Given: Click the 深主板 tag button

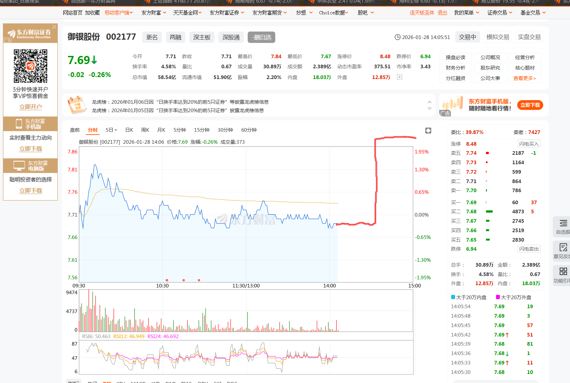Looking at the screenshot, I should [202, 37].
